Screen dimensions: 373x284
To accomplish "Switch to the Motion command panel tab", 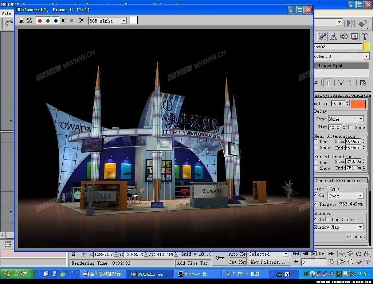I will [x=344, y=36].
